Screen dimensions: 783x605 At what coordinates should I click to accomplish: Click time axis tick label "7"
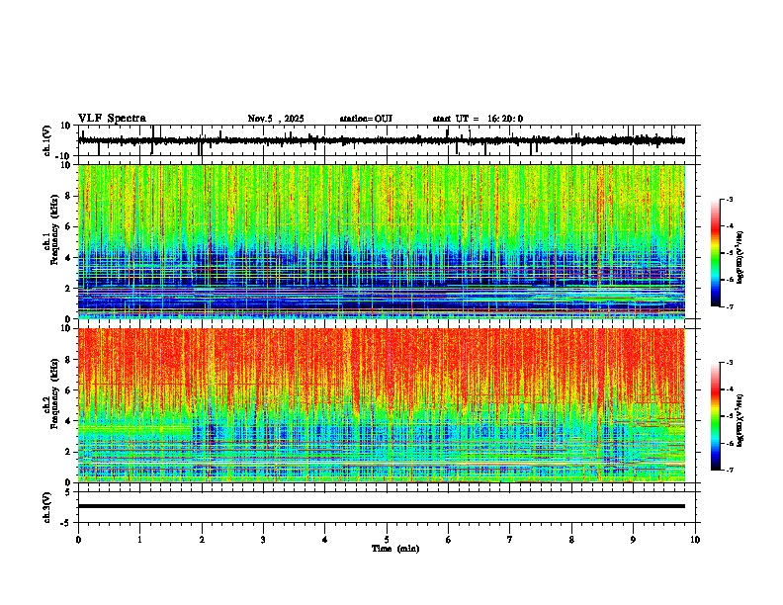[x=510, y=540]
